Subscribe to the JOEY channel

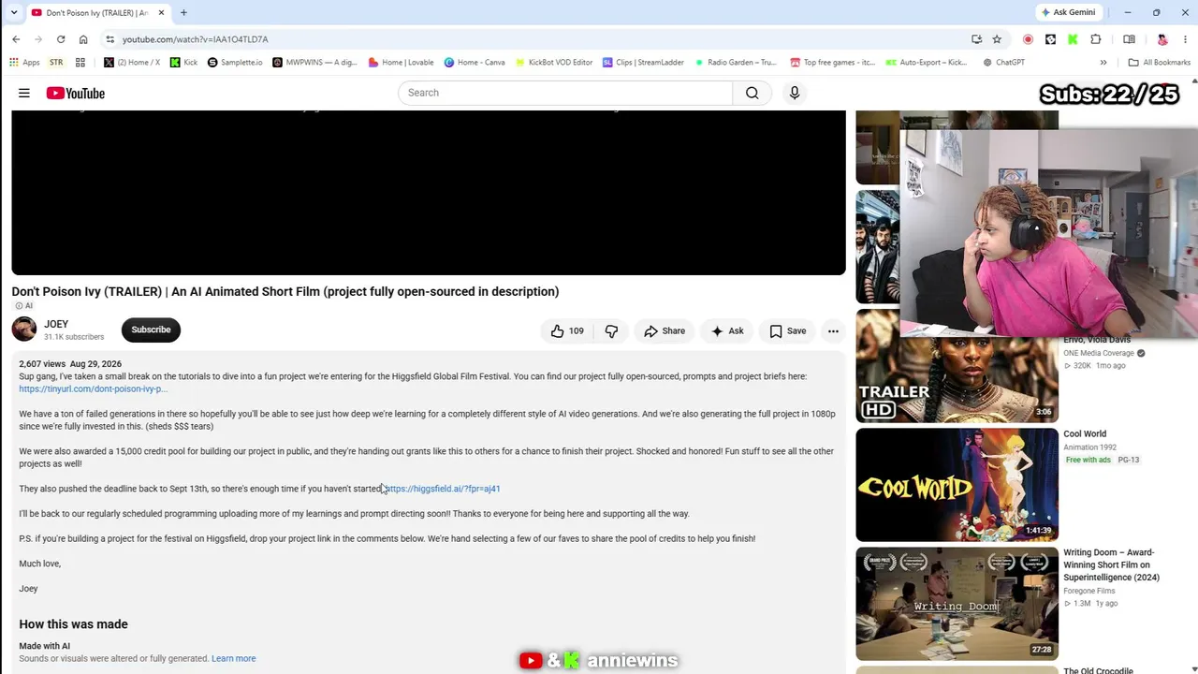pos(151,330)
